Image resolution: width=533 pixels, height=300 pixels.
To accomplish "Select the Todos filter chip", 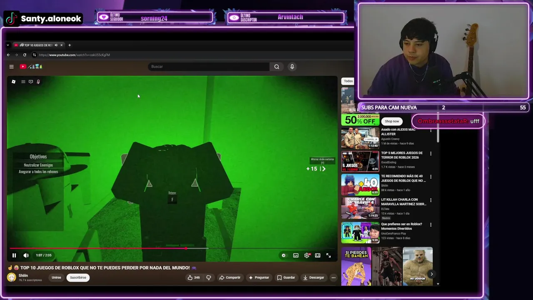I will pos(348,81).
